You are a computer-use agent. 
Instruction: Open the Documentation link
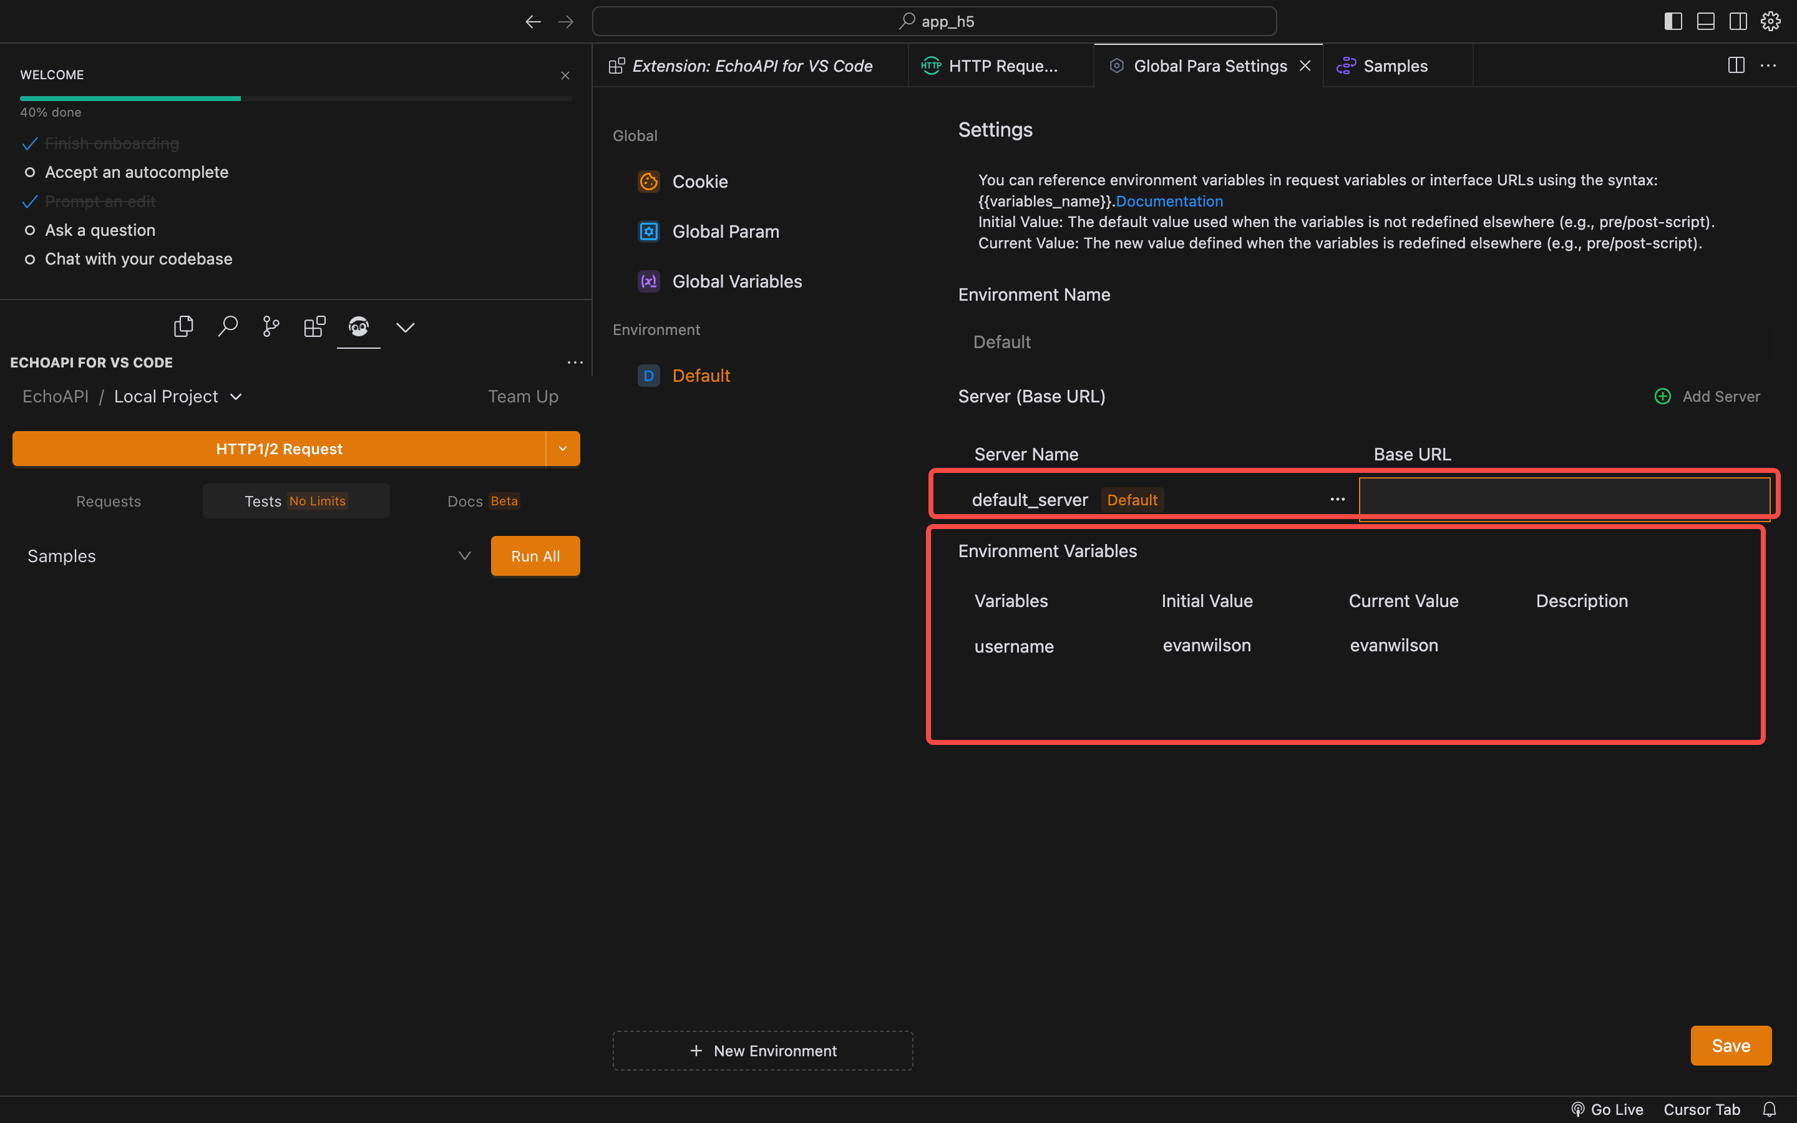click(x=1169, y=202)
